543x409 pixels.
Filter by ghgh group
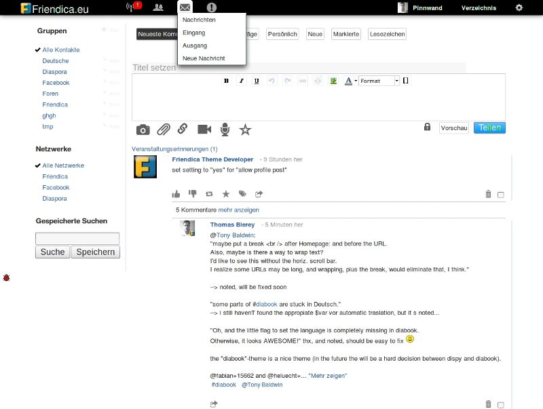(x=49, y=115)
